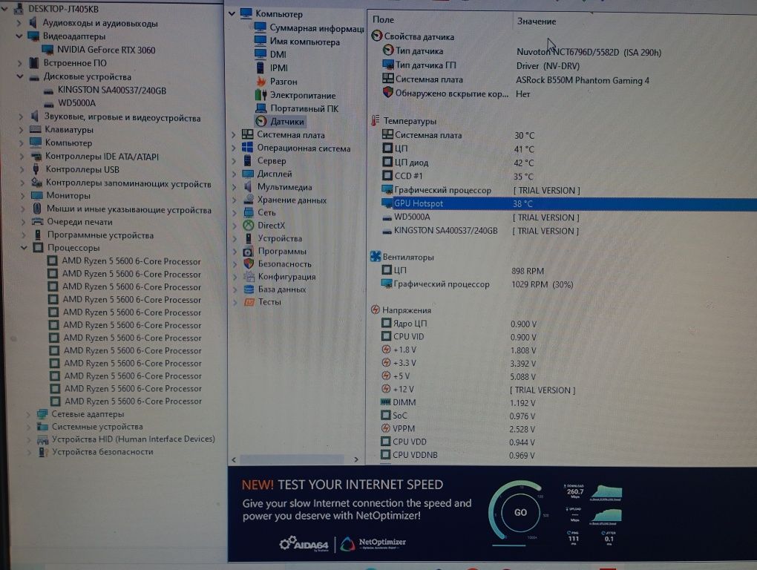
Task: Click the DirectX Xbox icon
Action: 248,225
